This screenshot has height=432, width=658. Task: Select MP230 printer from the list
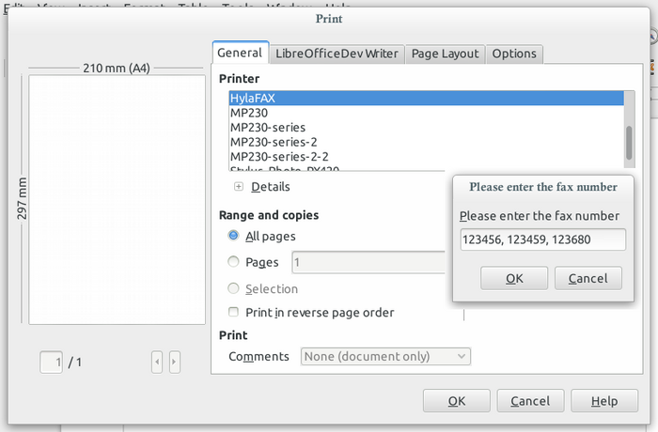tap(249, 113)
